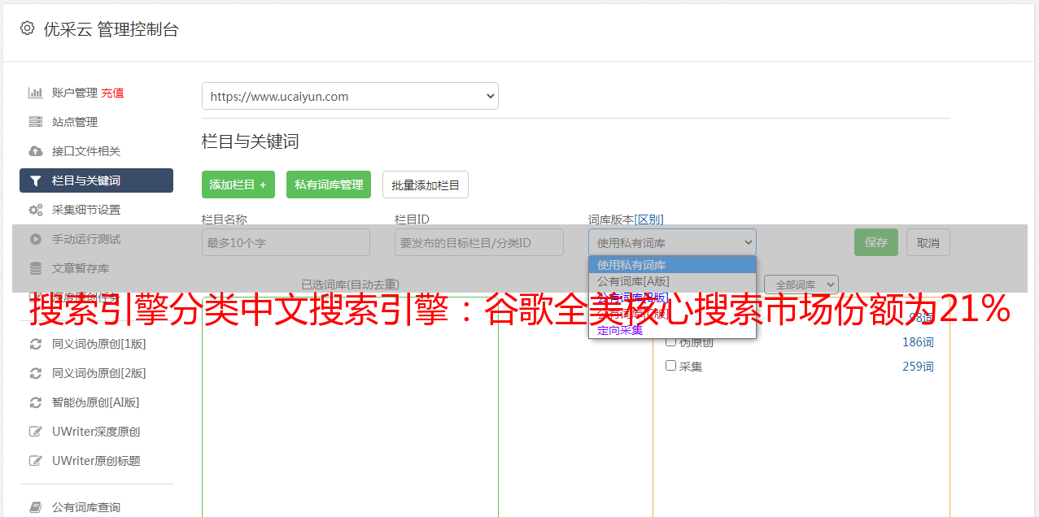
Task: Click the 批量添加栏目 button
Action: [x=426, y=185]
